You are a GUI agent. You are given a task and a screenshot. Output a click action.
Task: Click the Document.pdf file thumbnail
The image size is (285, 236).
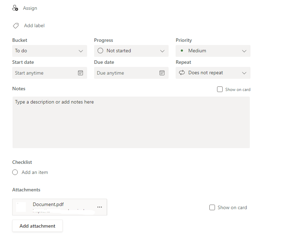click(21, 207)
